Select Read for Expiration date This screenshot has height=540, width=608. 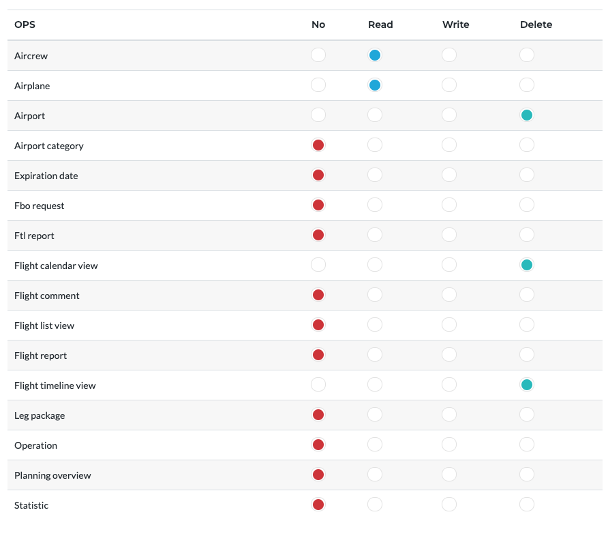point(375,175)
